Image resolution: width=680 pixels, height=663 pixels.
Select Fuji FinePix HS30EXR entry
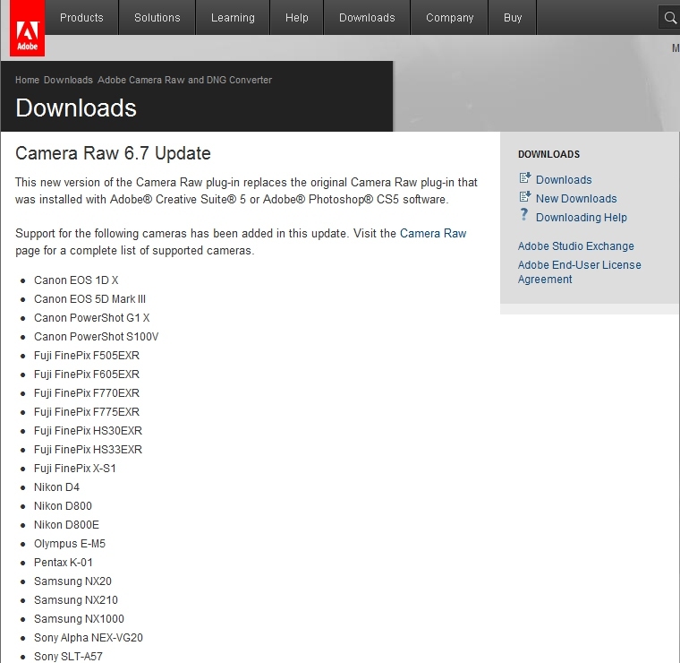coord(88,431)
